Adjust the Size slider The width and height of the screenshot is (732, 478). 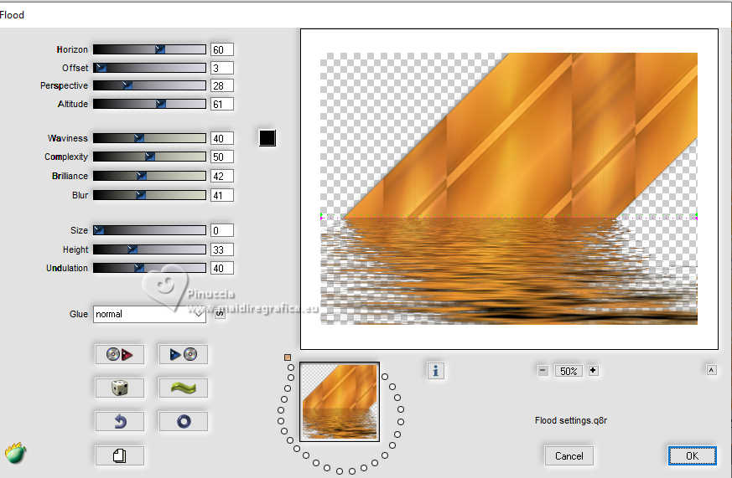pyautogui.click(x=149, y=230)
